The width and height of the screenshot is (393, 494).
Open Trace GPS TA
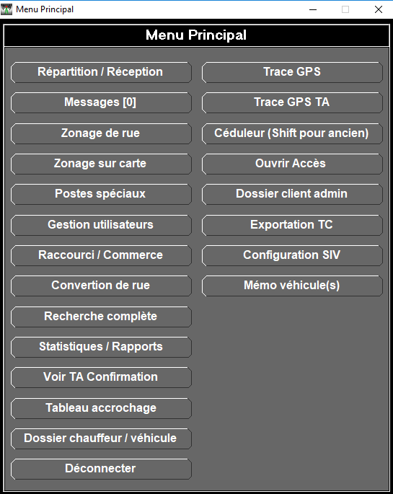[292, 102]
